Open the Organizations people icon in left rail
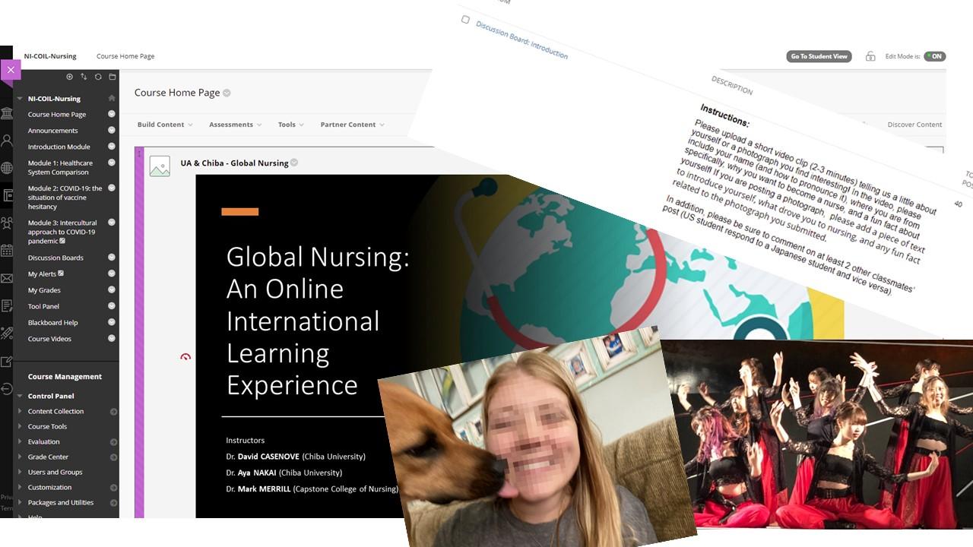 (x=7, y=223)
